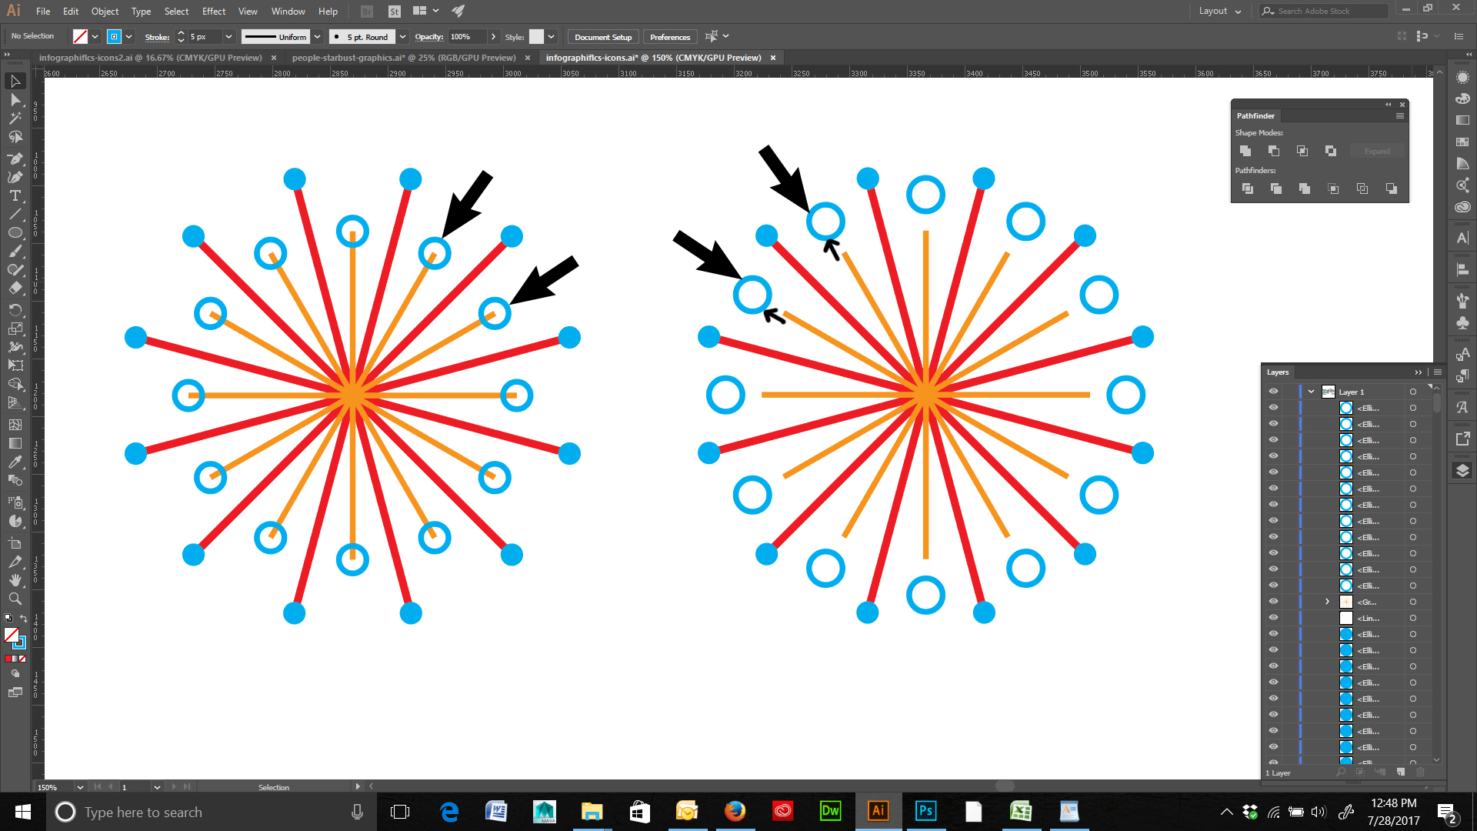The height and width of the screenshot is (831, 1477).
Task: Toggle visibility of the Line sublayer
Action: (x=1273, y=618)
